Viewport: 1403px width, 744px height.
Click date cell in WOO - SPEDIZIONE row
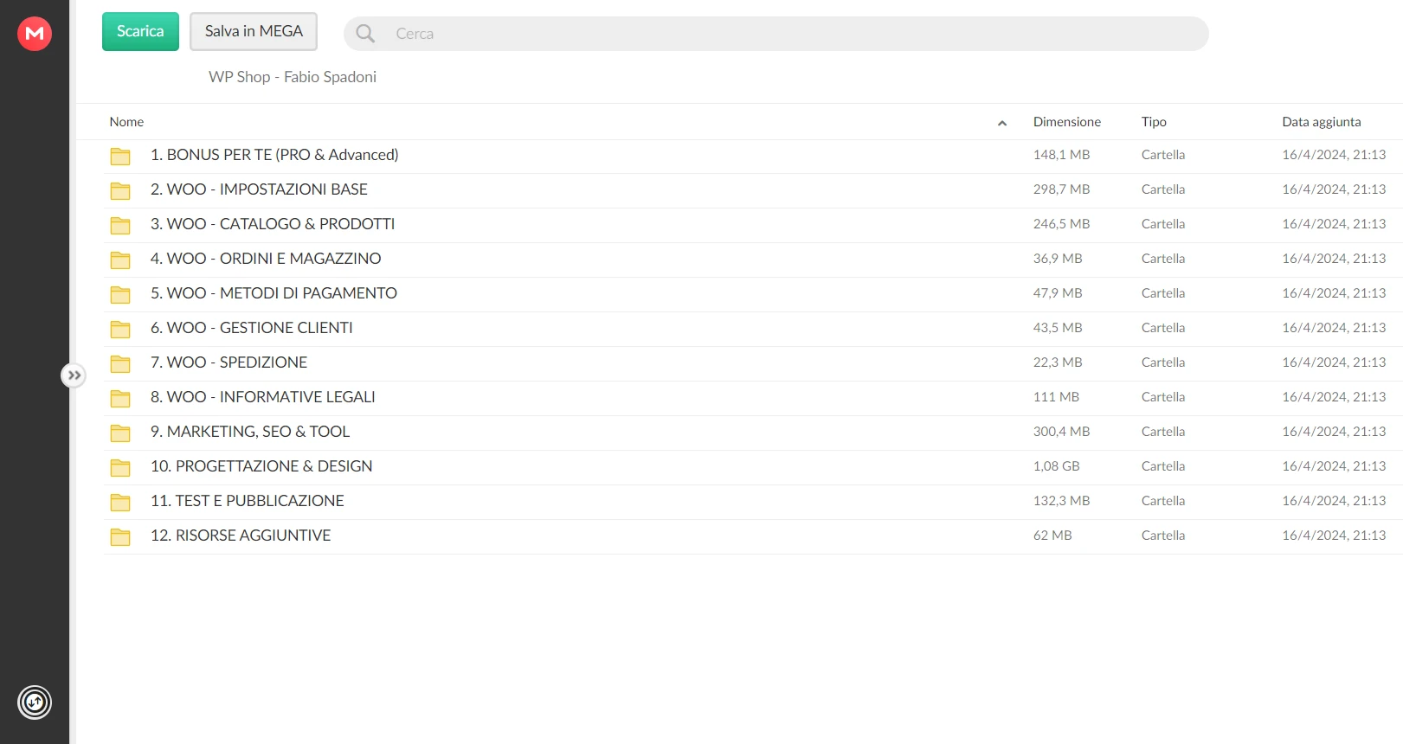(1334, 362)
